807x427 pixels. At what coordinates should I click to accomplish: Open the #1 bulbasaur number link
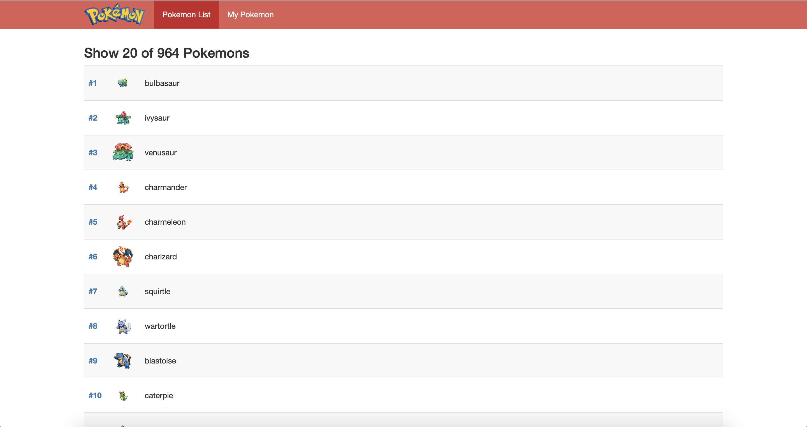click(92, 83)
